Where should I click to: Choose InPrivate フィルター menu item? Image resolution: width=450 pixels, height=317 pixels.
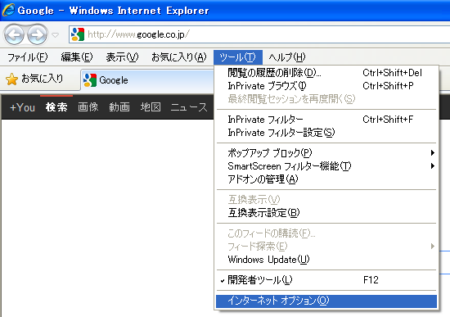tap(326, 120)
